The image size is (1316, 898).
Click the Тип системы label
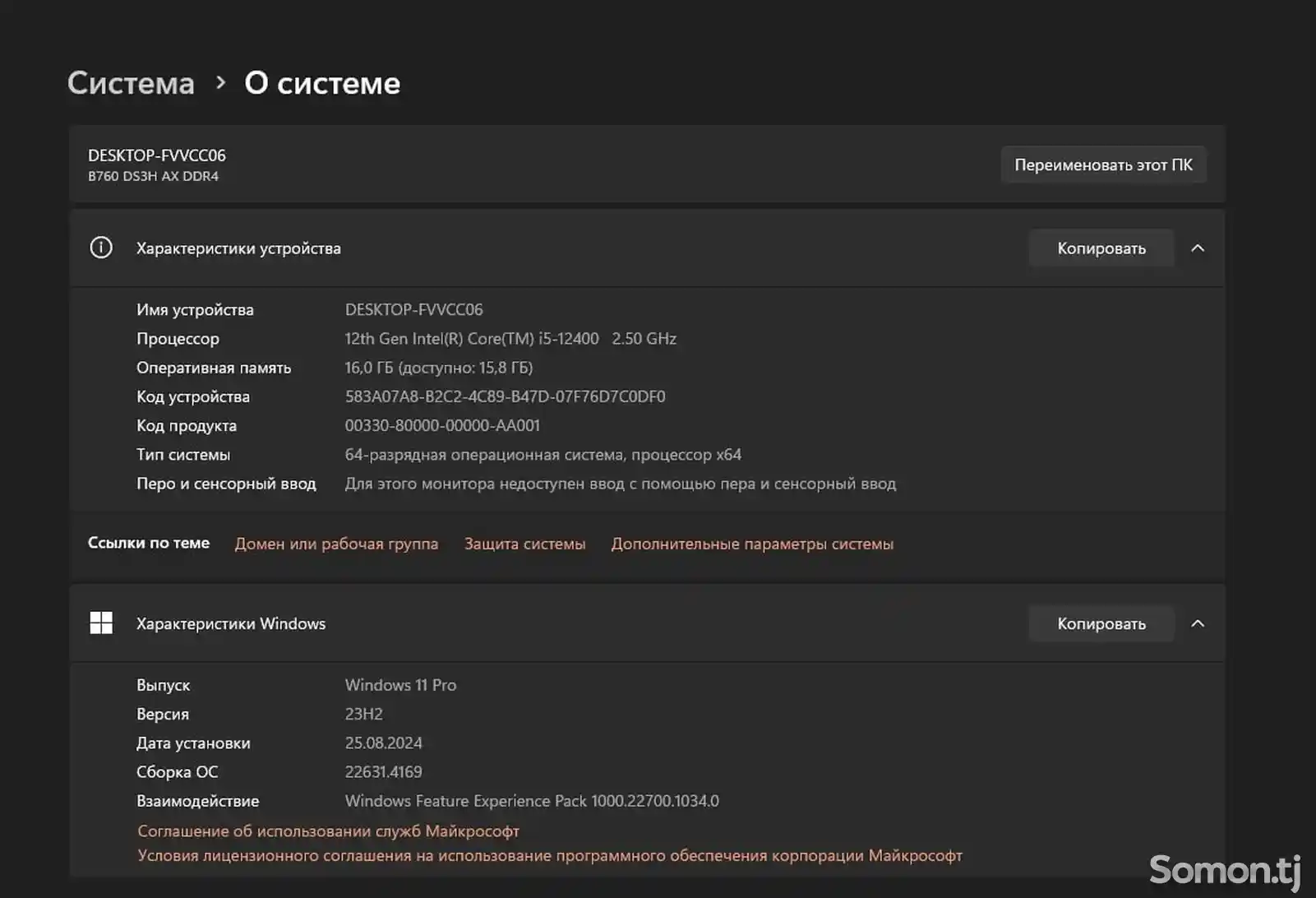(x=183, y=455)
